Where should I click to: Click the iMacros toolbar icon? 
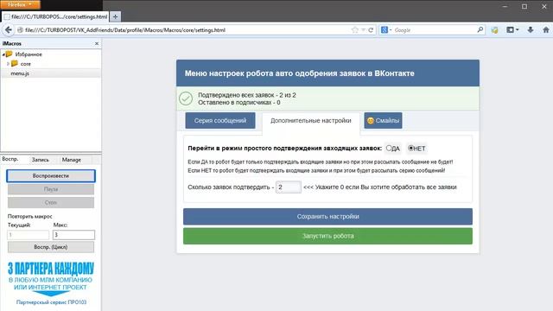(494, 30)
